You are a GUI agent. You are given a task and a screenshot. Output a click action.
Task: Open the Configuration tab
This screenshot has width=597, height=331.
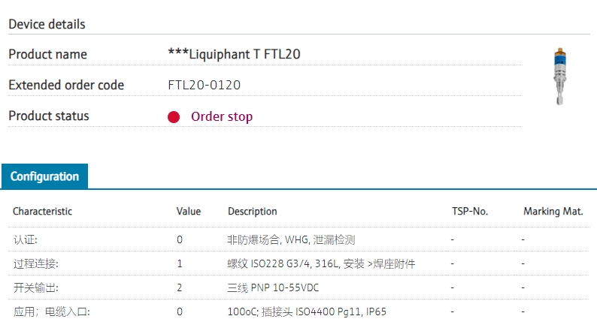pos(44,176)
